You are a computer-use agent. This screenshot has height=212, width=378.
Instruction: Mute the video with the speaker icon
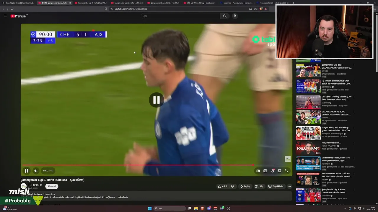point(36,170)
